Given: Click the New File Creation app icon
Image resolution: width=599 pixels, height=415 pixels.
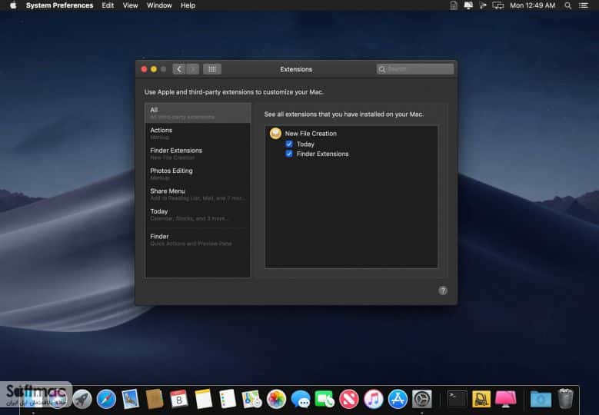Looking at the screenshot, I should tap(275, 133).
